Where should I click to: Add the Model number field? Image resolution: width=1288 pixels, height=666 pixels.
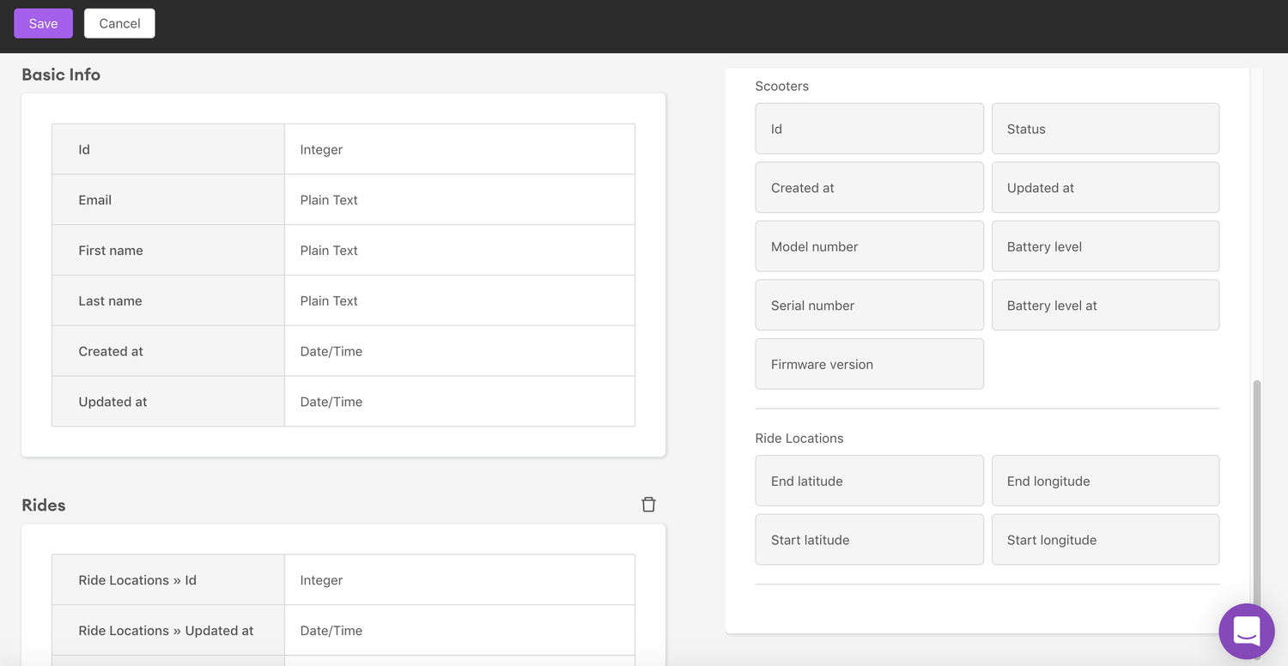point(869,246)
